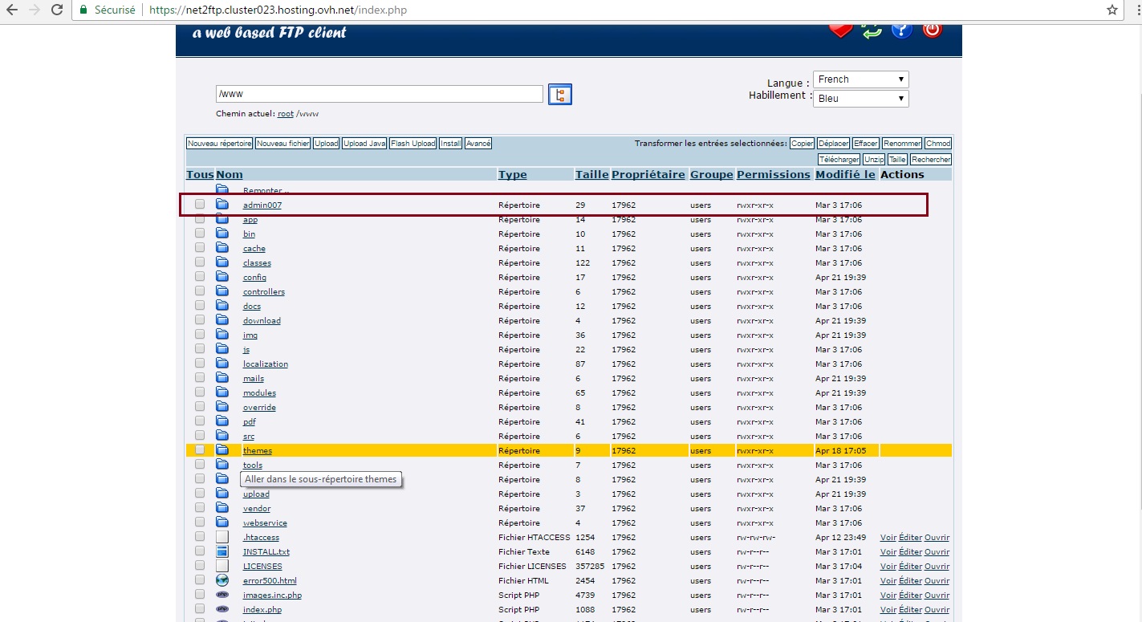Click Éditer for the .htaccess file

pos(910,538)
